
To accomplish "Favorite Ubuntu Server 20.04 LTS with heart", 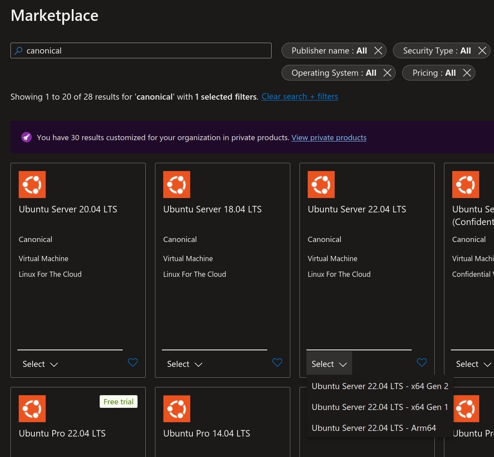I will click(133, 363).
